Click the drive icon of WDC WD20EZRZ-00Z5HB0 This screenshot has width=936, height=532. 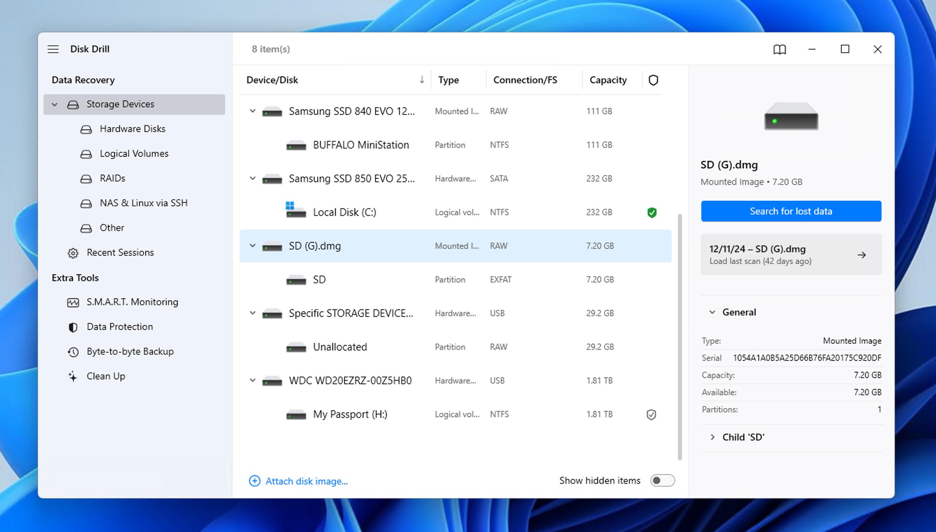pos(272,381)
